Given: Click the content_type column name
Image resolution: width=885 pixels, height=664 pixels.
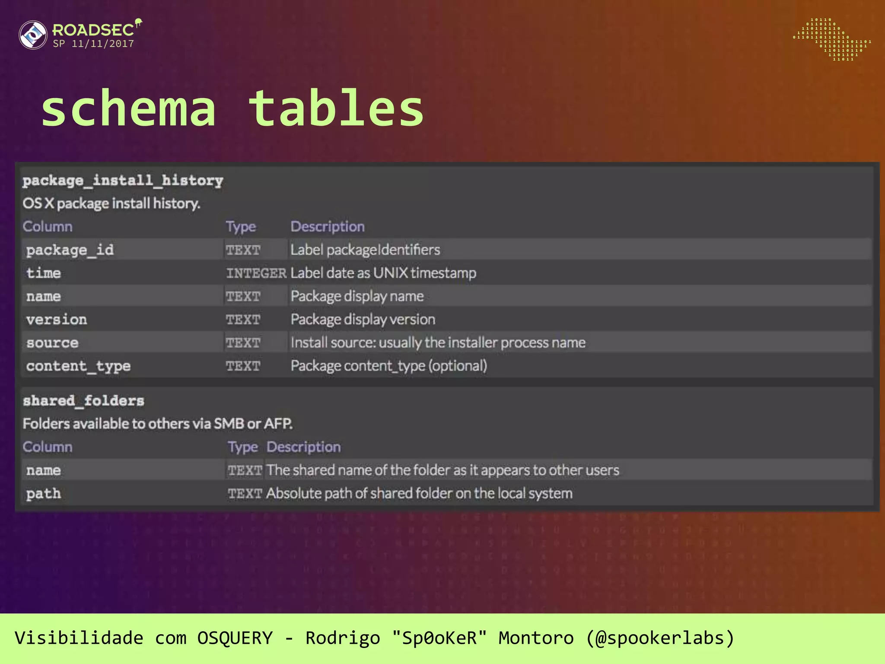Looking at the screenshot, I should click(x=78, y=366).
